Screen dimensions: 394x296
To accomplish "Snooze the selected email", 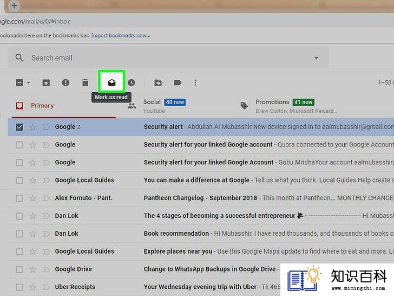I will [x=131, y=82].
